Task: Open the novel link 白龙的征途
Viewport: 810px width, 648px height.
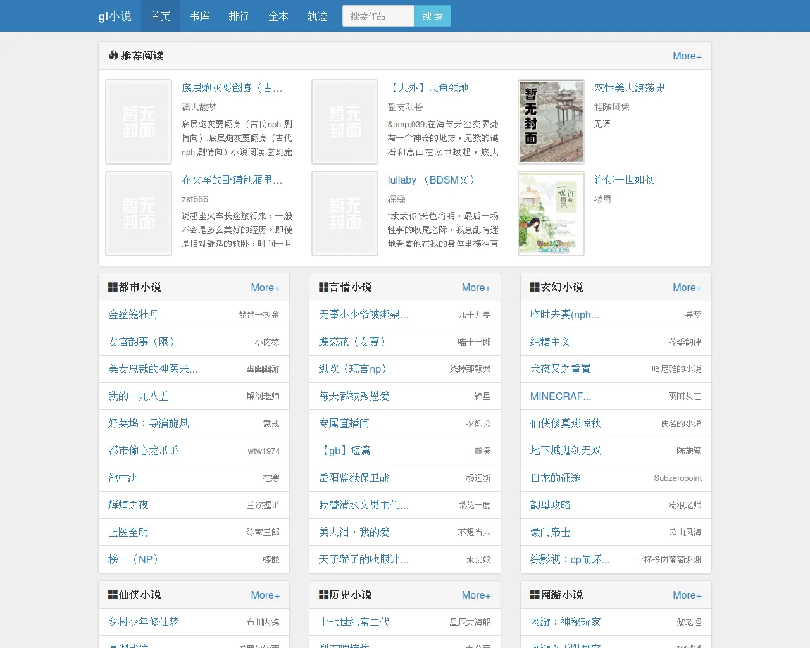Action: pyautogui.click(x=556, y=478)
